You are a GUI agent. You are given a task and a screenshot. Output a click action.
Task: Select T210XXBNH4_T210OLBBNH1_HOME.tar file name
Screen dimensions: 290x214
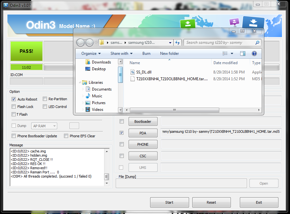coord(172,79)
